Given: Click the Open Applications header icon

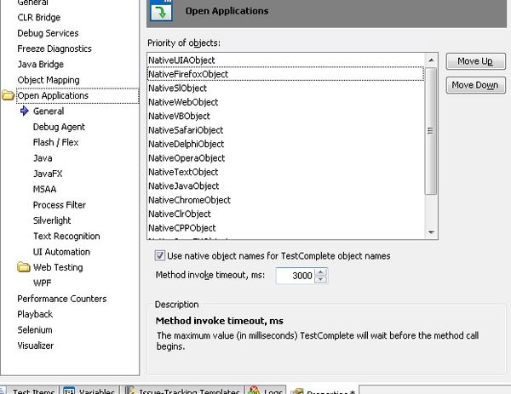Looking at the screenshot, I should (x=160, y=11).
